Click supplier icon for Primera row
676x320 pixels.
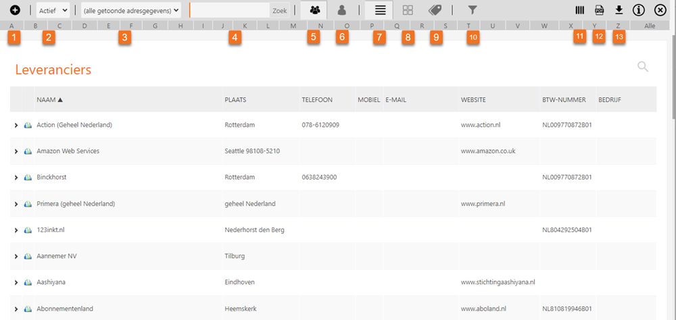point(28,204)
